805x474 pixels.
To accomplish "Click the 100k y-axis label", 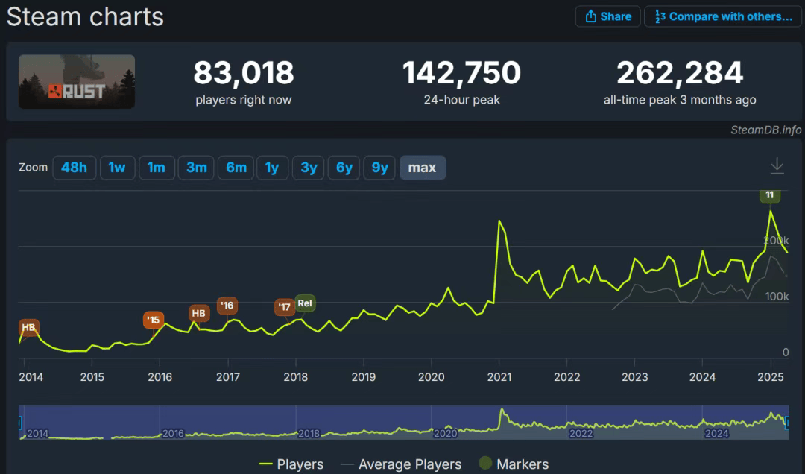I will [x=777, y=297].
